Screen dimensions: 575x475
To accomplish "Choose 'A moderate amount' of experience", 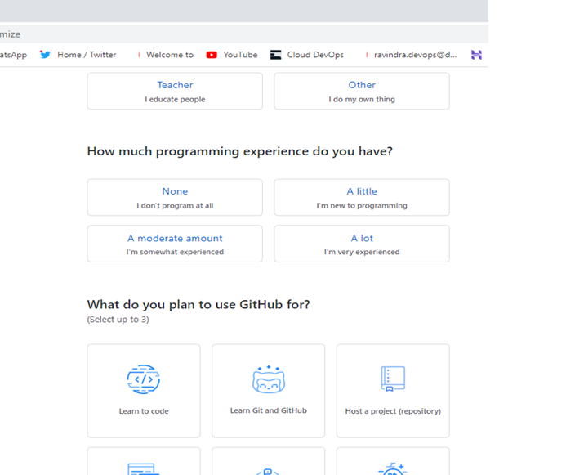I will [x=175, y=244].
